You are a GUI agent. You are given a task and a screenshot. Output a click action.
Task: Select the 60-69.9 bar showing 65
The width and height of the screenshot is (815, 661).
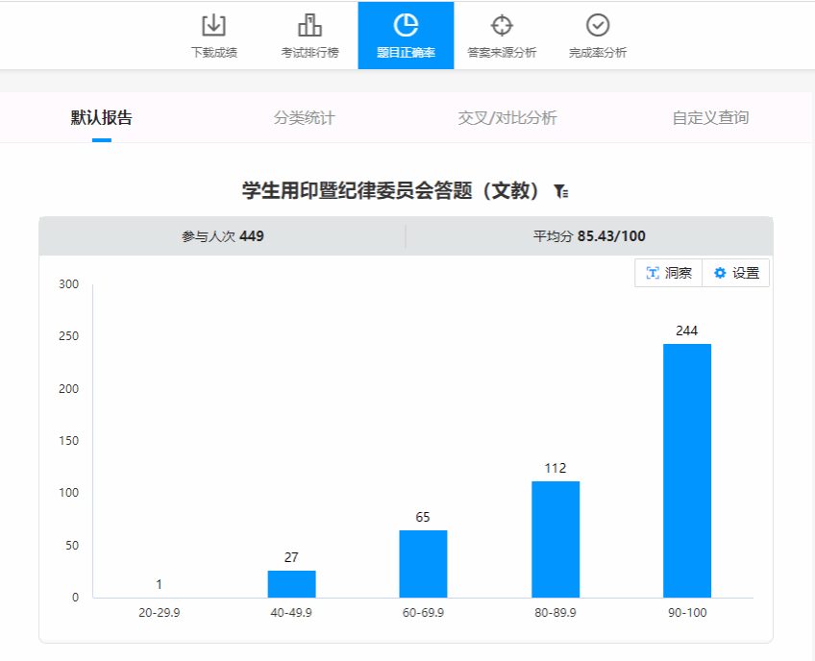click(x=423, y=564)
